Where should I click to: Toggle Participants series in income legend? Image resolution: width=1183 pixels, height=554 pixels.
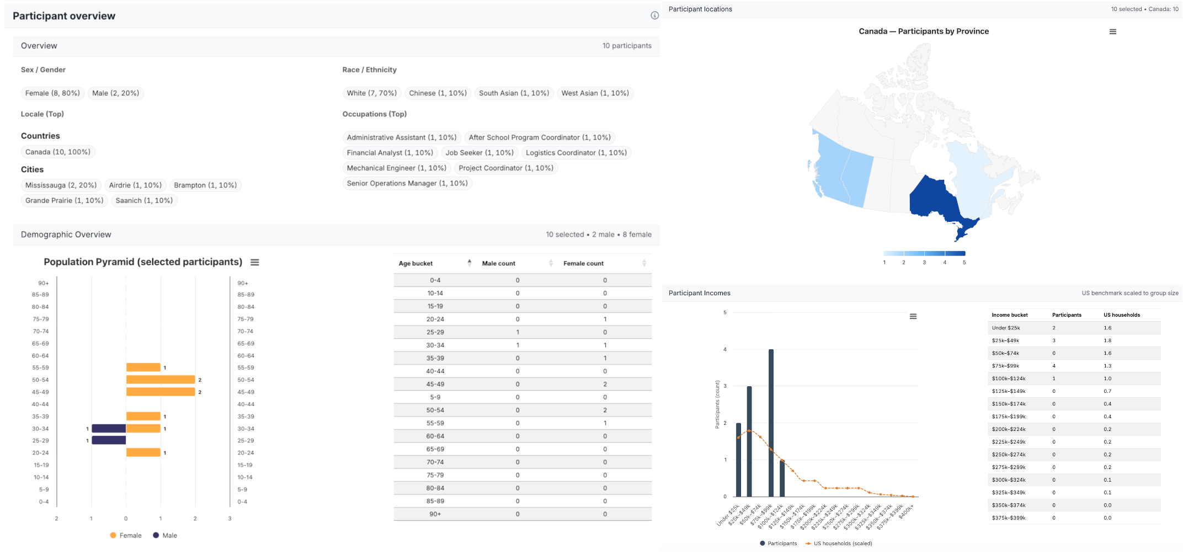(778, 544)
